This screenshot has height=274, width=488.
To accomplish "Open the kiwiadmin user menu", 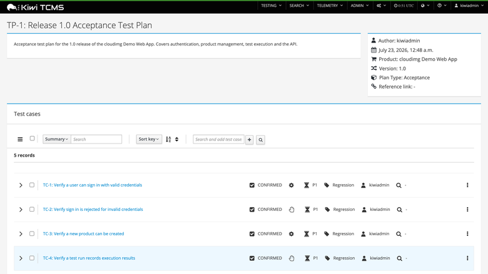I will pos(469,6).
